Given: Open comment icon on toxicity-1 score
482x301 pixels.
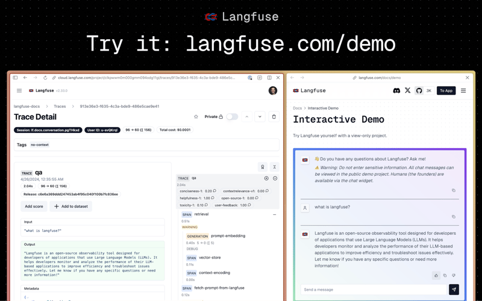Looking at the screenshot, I should click(x=206, y=205).
